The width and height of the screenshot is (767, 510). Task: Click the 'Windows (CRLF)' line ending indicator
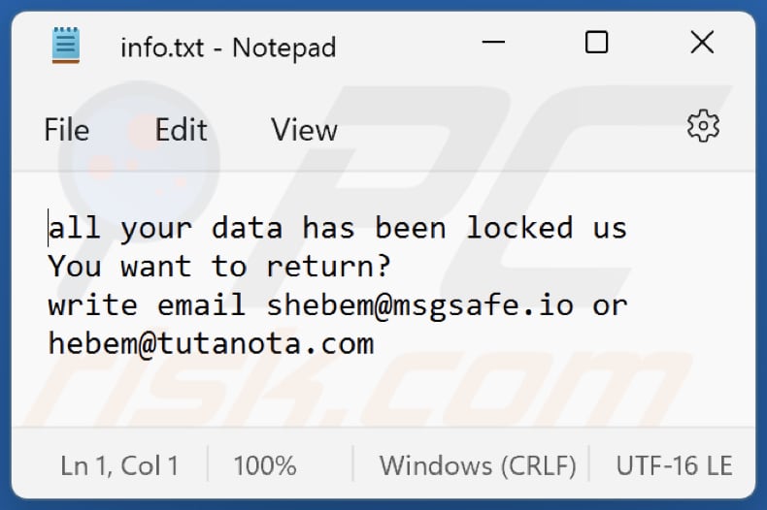[478, 465]
